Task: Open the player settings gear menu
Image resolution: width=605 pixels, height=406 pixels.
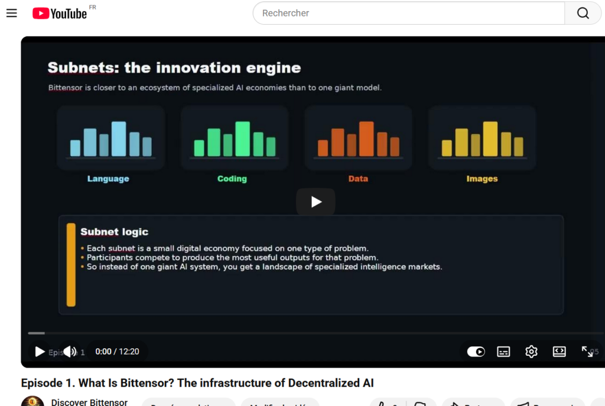Action: click(531, 352)
